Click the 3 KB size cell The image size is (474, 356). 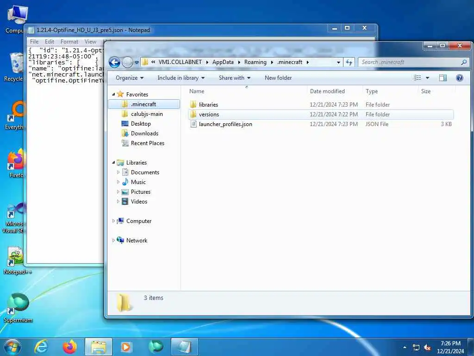coord(446,124)
